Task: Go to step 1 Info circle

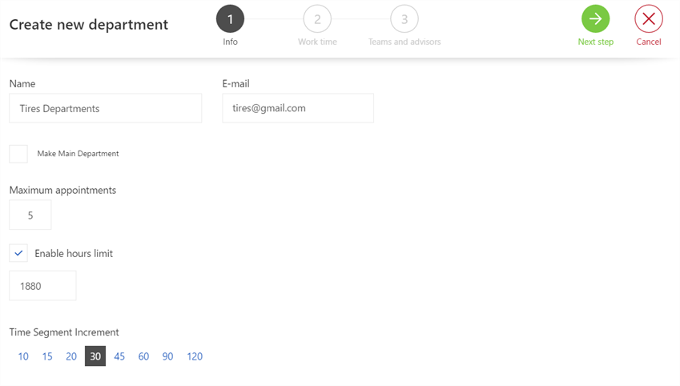Action: [230, 19]
